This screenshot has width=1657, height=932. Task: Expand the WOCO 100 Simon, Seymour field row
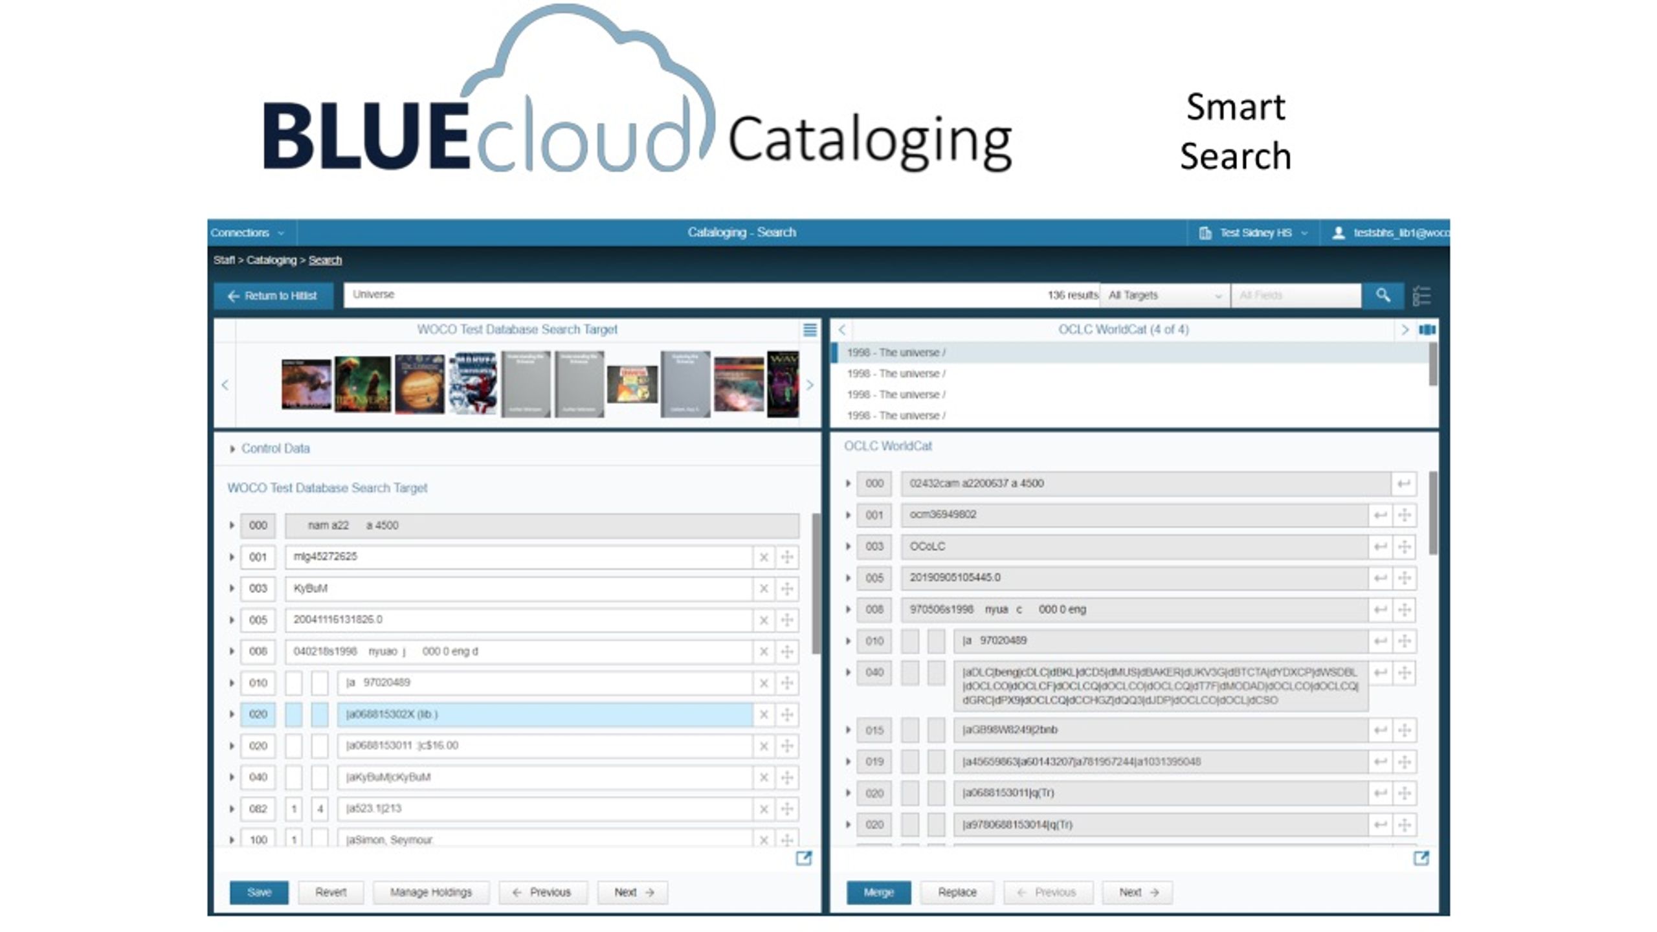click(x=232, y=840)
